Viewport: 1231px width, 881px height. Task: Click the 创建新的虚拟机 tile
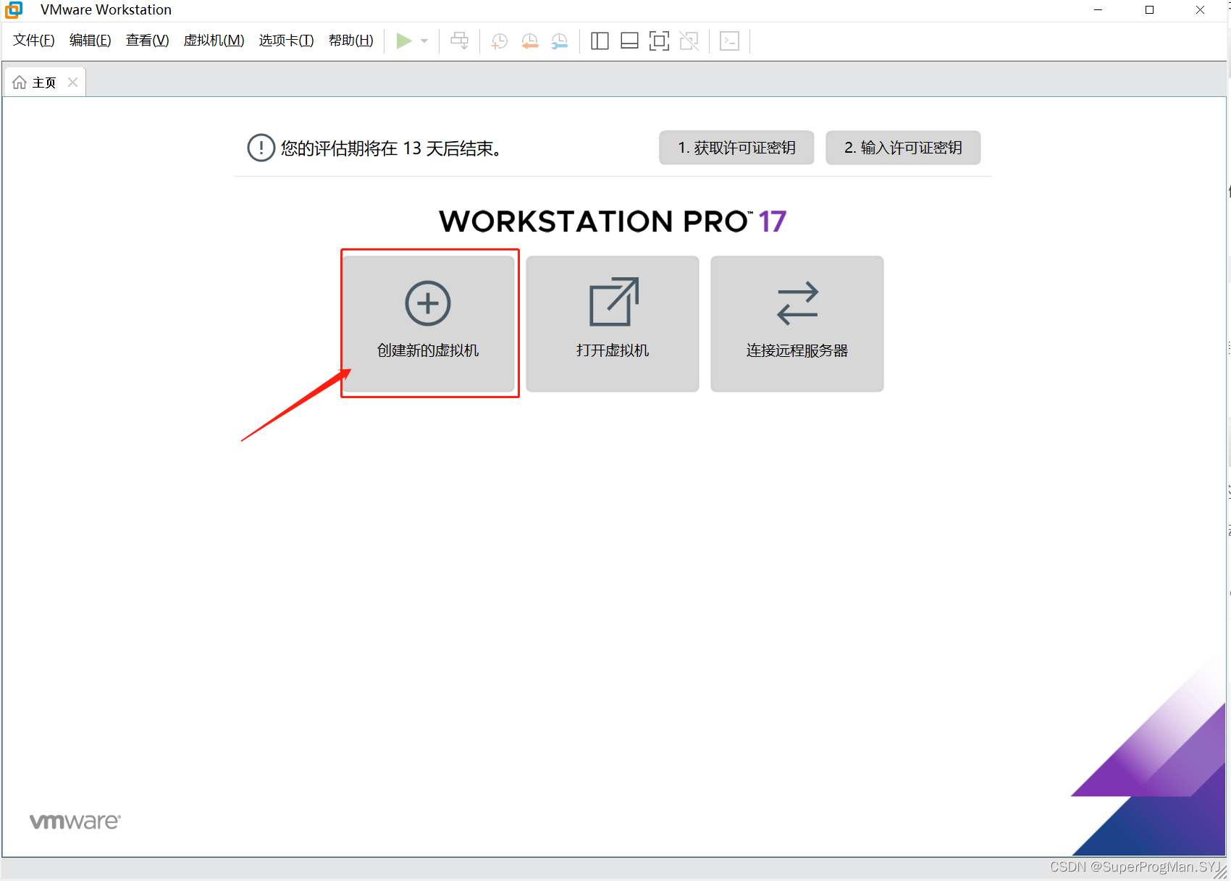click(x=428, y=324)
